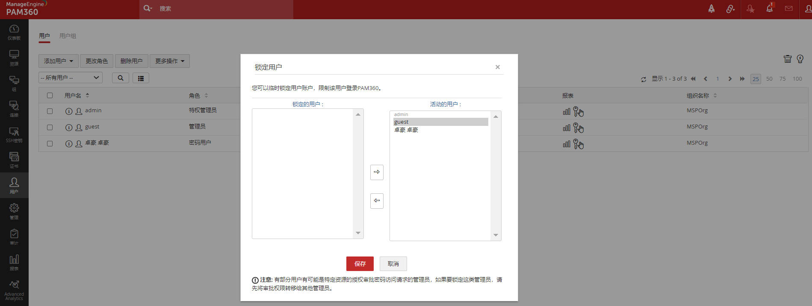Open the key hand icon for guest row
This screenshot has width=812, height=306.
click(579, 128)
